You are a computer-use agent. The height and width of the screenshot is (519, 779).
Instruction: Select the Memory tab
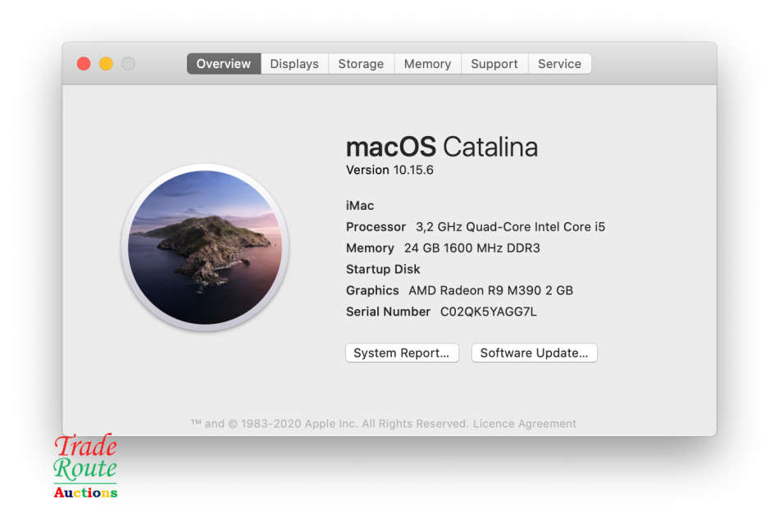coord(427,63)
